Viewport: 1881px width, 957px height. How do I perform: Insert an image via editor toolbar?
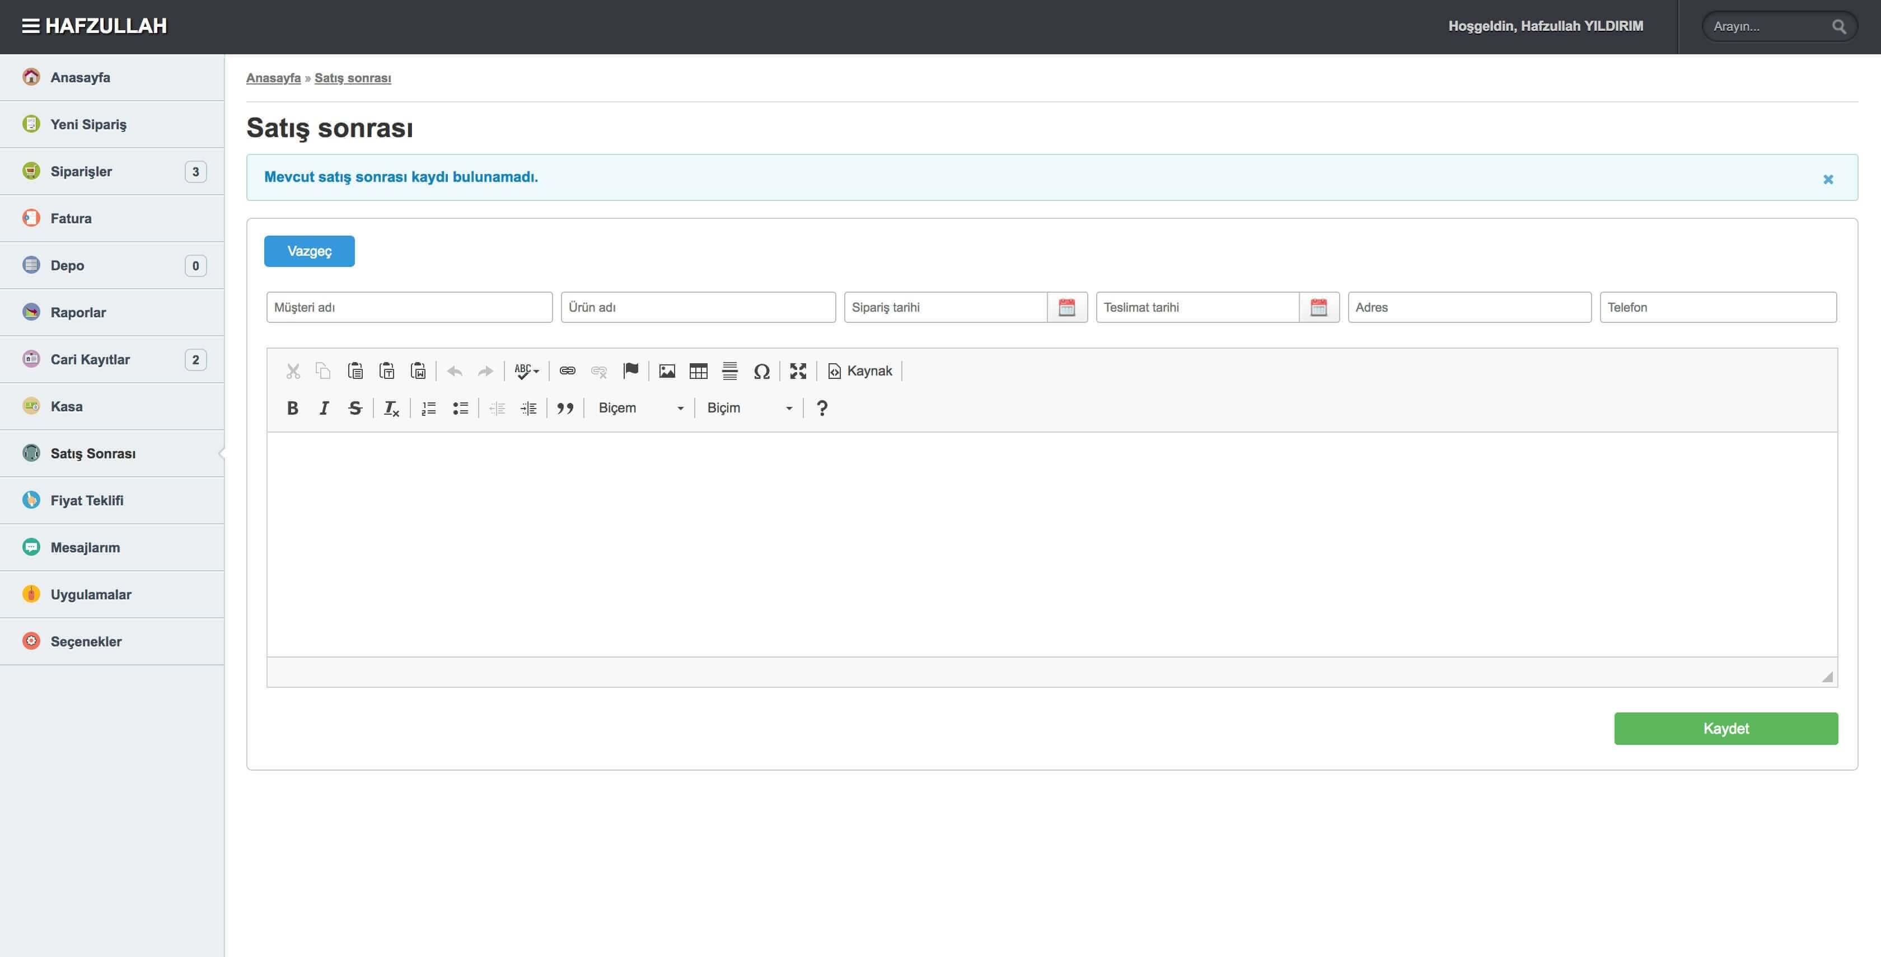pyautogui.click(x=667, y=371)
